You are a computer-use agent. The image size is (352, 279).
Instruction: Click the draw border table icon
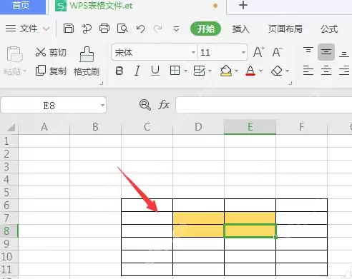199,71
